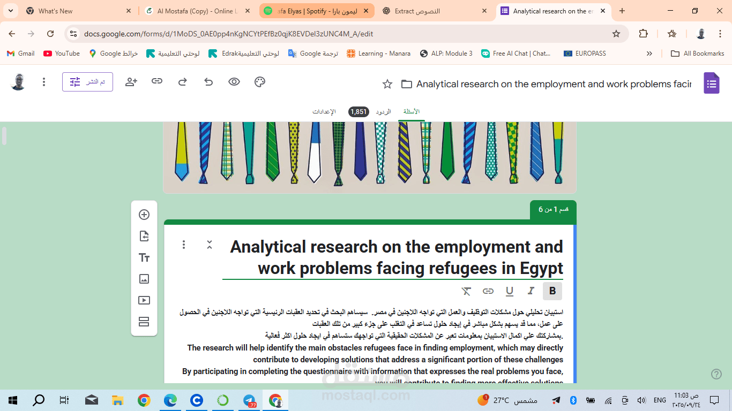
Task: Switch to the Extract النصوص browser tab
Action: [435, 11]
